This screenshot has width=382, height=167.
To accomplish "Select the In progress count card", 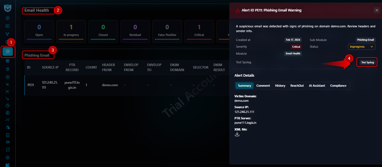I will tap(71, 31).
